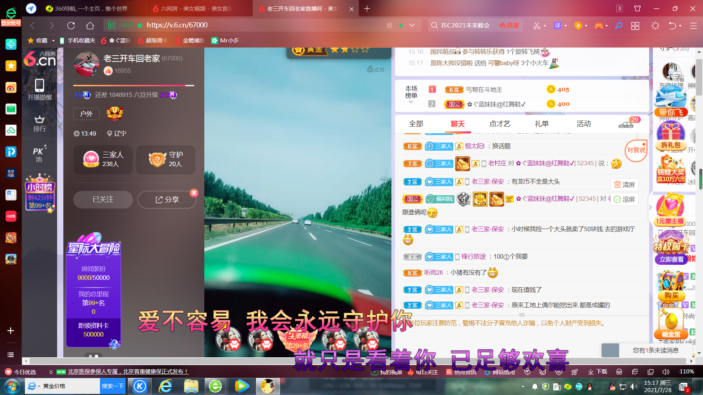Click the 砸金蛋 golden egg icon
703x395 pixels.
click(671, 324)
